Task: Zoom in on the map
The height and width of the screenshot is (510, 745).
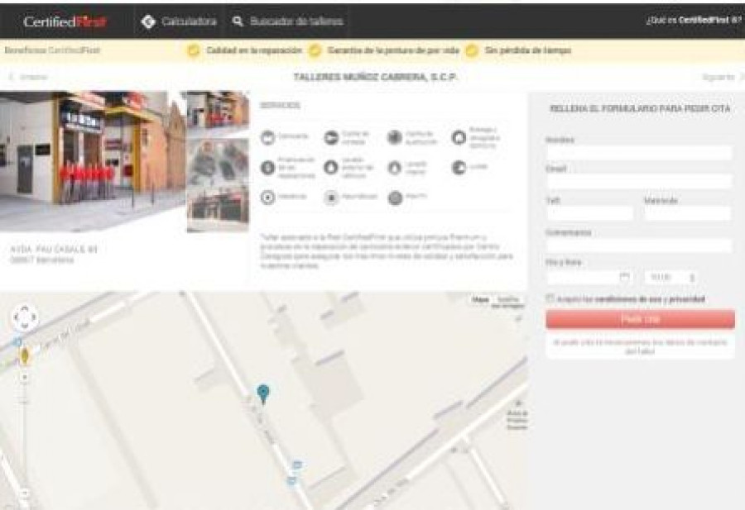Action: pos(25,377)
